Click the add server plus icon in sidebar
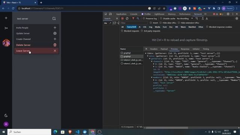The image size is (240, 135). point(6,18)
